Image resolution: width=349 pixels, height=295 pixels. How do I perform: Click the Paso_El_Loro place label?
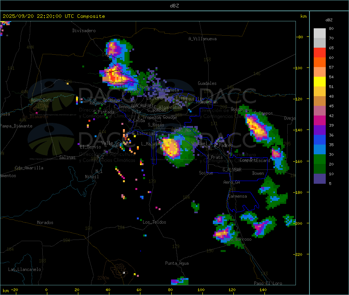(x=268, y=283)
